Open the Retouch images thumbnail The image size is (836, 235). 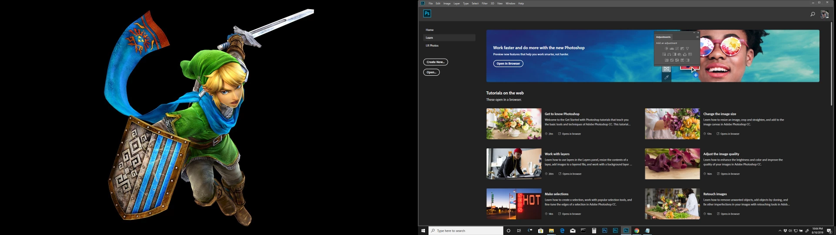click(x=672, y=204)
